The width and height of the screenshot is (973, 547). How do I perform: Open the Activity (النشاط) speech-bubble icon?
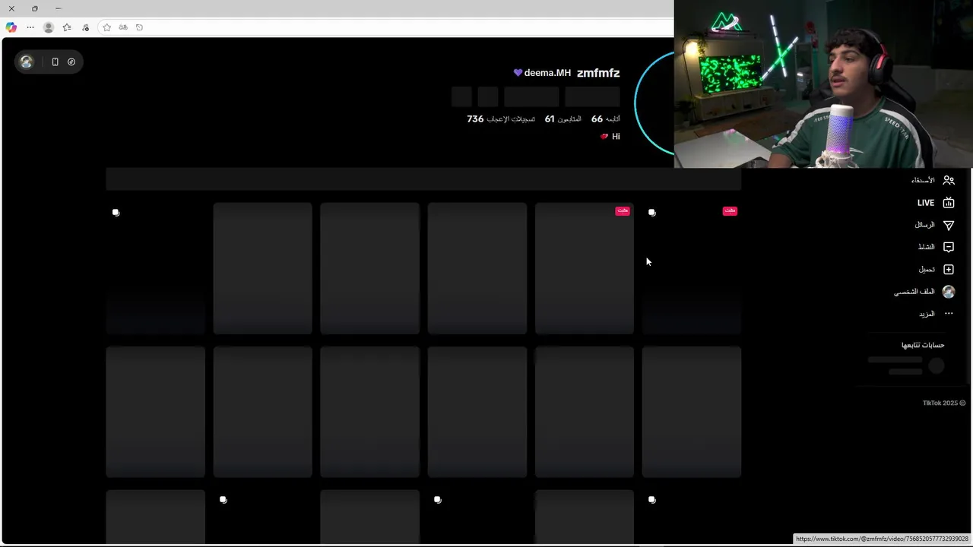tap(949, 247)
